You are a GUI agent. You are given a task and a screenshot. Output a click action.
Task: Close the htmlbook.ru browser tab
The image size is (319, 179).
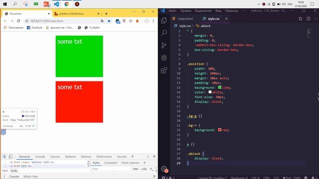tap(99, 13)
